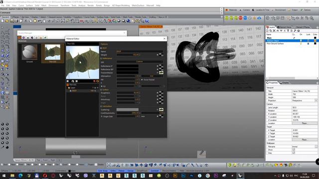Toggle Grid Snap in status bar
This screenshot has height=179, width=319.
pyautogui.click(x=103, y=171)
